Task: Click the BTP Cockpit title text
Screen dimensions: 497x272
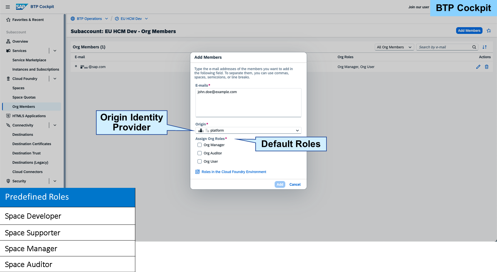Action: coord(42,7)
